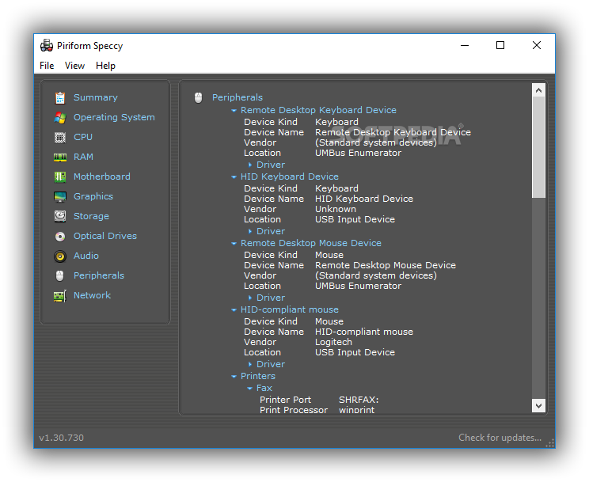Click the Summary clipboard icon
The image size is (589, 482).
click(x=60, y=97)
